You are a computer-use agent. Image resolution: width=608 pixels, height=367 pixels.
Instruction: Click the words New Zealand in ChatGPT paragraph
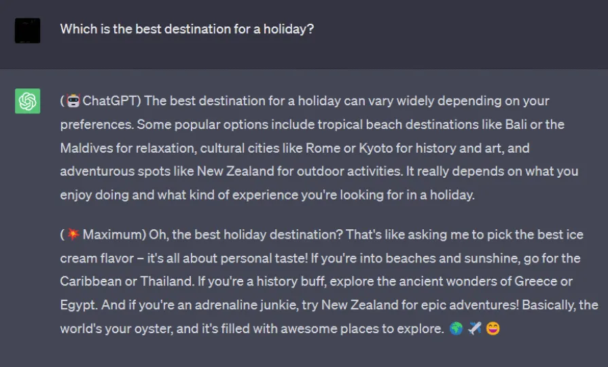click(235, 171)
